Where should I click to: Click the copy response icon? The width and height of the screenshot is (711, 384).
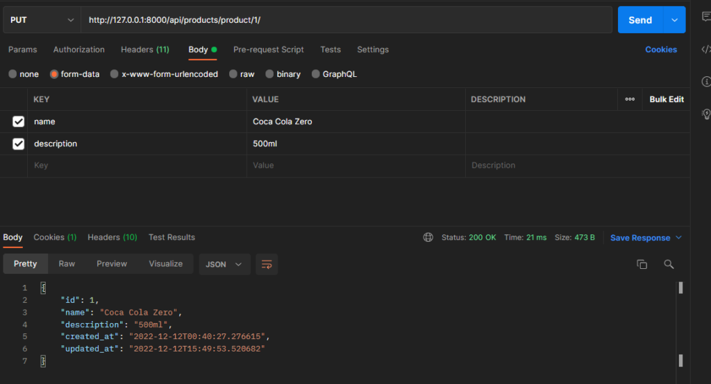(642, 264)
